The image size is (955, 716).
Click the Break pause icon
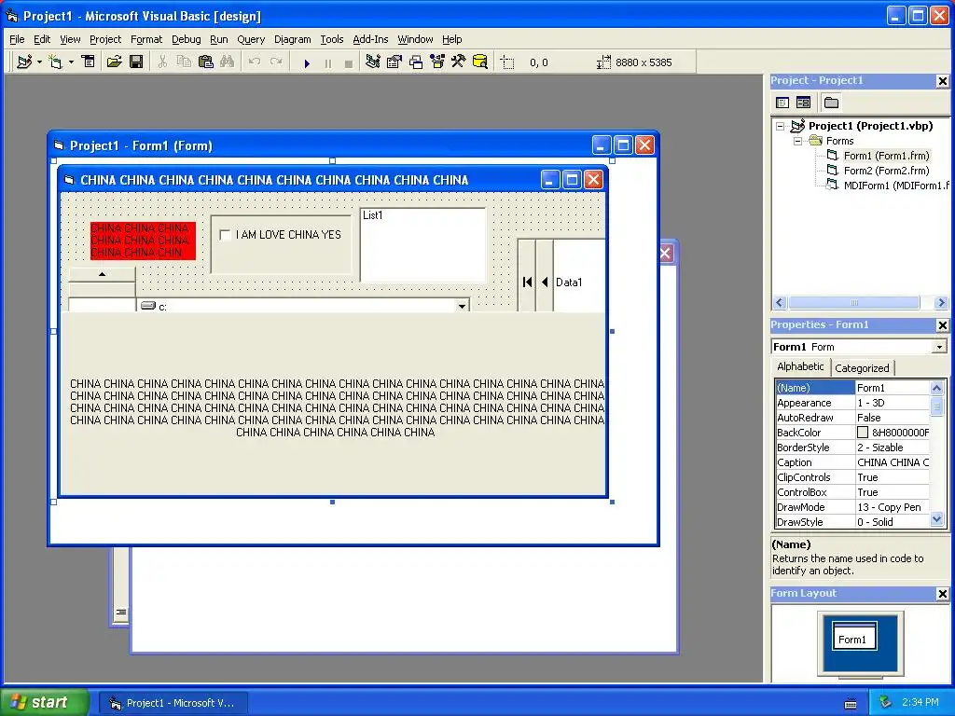[x=328, y=62]
